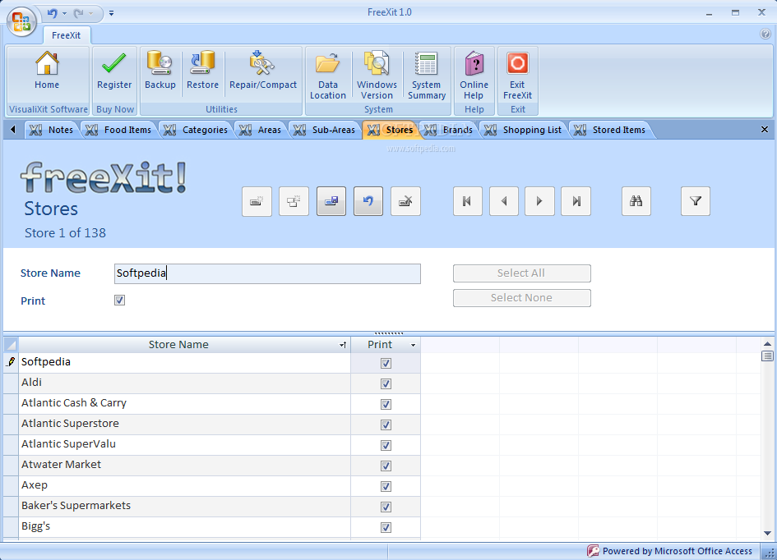Click the binoculars find button
The width and height of the screenshot is (777, 560).
[636, 201]
